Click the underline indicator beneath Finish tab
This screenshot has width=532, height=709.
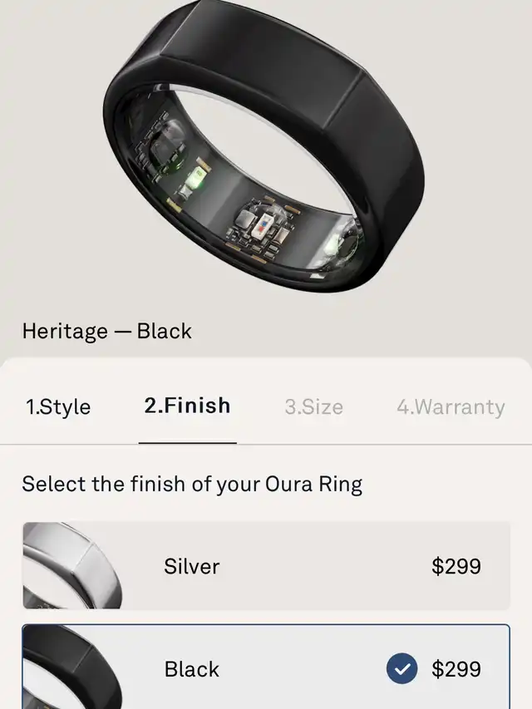pos(188,443)
